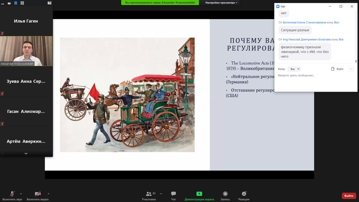
Task: Click the Zoom icon in Чат title bar
Action: [278, 6]
